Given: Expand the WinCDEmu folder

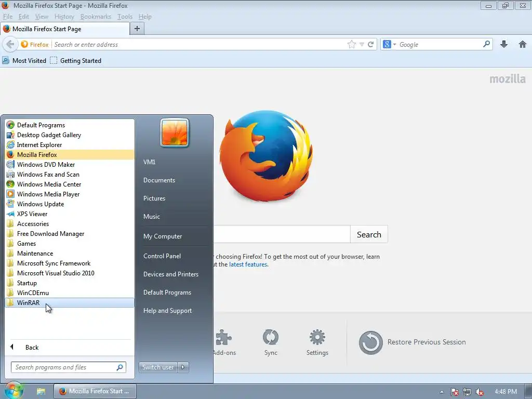Looking at the screenshot, I should click(x=70, y=293).
